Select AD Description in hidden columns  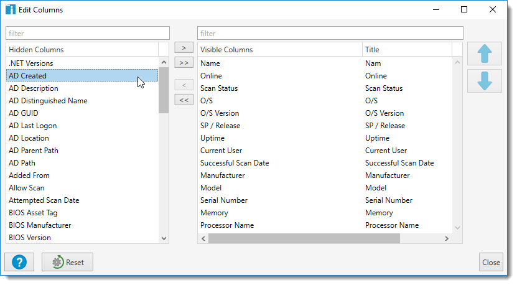[34, 88]
